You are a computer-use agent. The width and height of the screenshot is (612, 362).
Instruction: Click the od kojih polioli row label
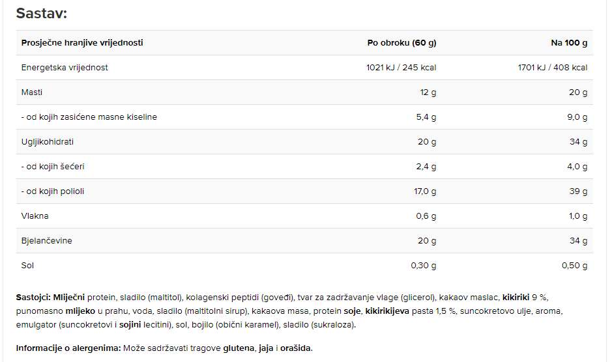point(53,191)
